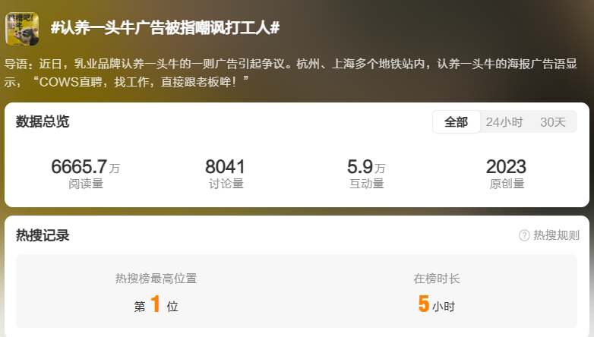Click the 数据总览 section heading
Viewport: 594px width, 337px height.
43,121
